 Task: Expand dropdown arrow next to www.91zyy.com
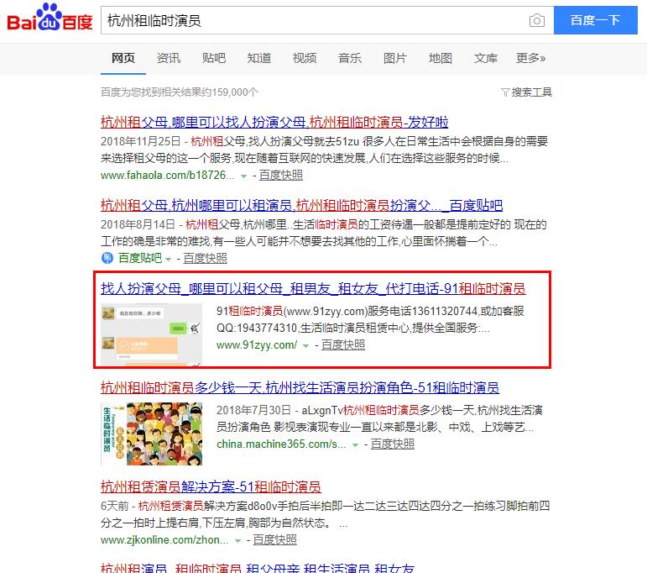[305, 346]
